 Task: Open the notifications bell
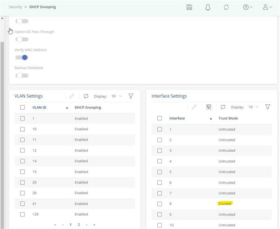pos(208,7)
